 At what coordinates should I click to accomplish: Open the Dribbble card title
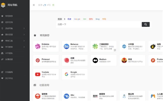point(45,44)
